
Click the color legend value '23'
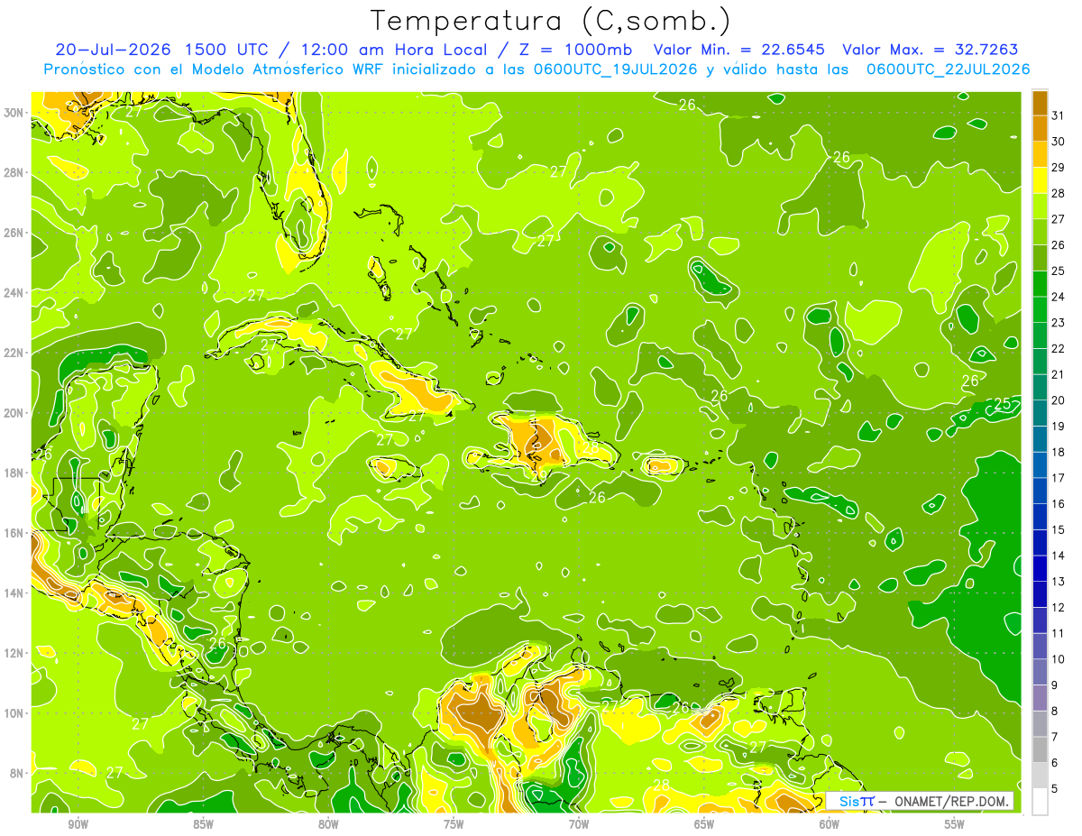1059,322
